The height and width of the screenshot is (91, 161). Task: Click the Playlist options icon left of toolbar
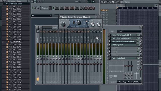[x=101, y=2]
